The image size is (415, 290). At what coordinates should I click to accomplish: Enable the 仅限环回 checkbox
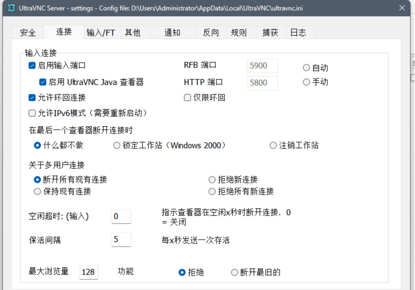(187, 98)
